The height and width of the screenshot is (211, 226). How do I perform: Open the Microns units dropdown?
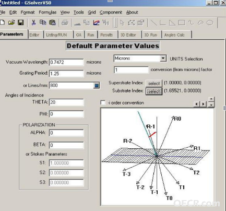(163, 58)
